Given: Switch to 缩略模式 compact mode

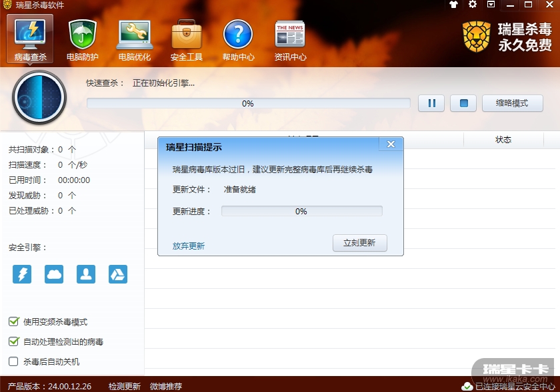Looking at the screenshot, I should coord(513,103).
